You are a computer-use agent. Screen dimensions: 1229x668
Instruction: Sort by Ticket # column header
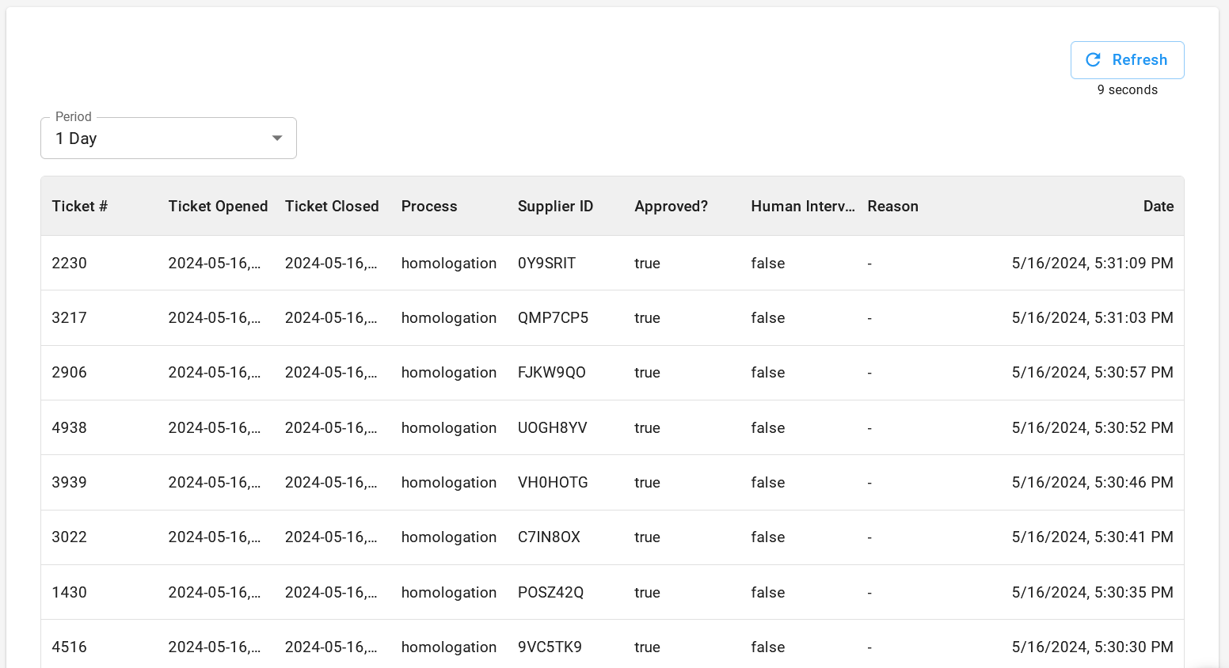(x=80, y=207)
